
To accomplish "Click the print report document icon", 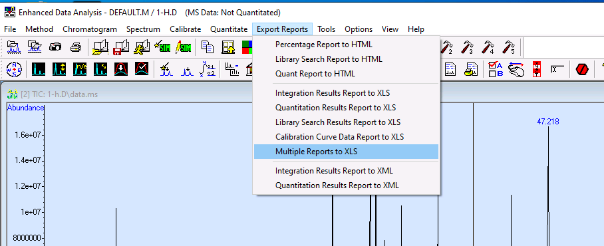I will coord(471,69).
